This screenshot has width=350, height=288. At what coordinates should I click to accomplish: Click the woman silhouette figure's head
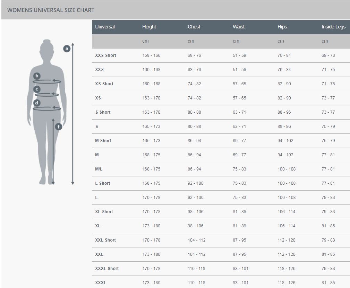(x=46, y=47)
